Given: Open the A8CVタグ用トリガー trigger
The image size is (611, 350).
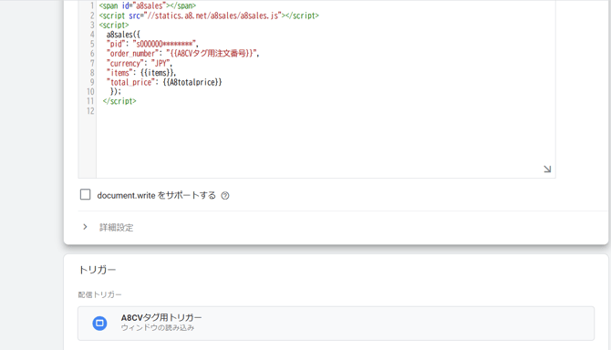Looking at the screenshot, I should pos(336,324).
